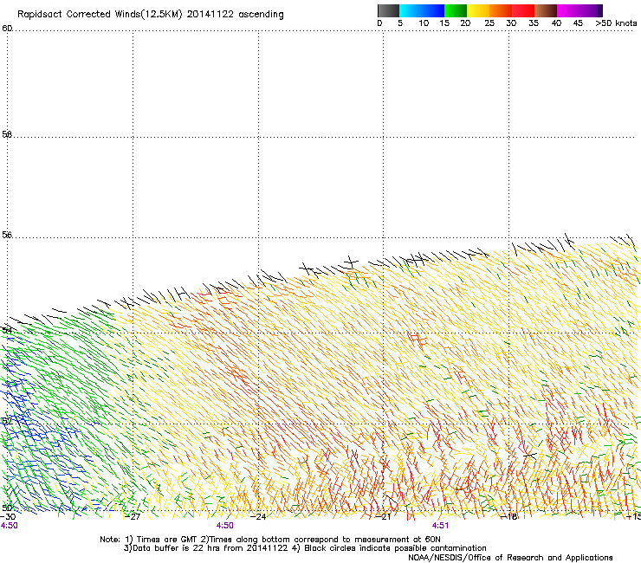Screen dimensions: 641x563
Task: Click 'NOAA/NESDIS/Office of Research and Applications' credit
Action: click(510, 558)
